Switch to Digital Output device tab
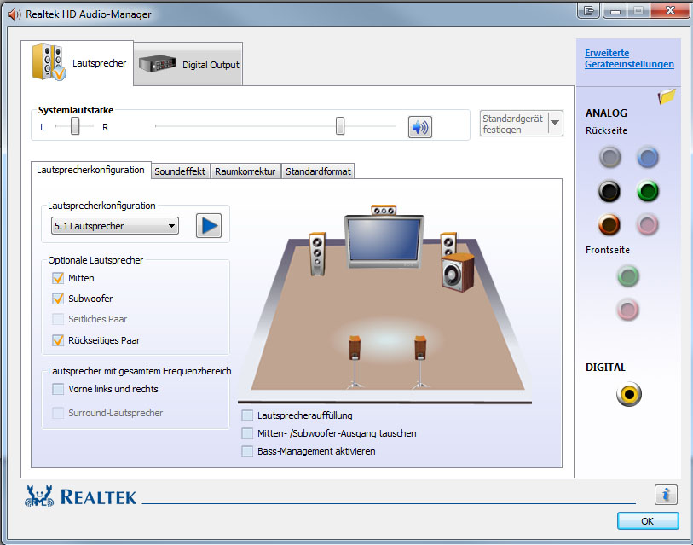The image size is (693, 545). click(188, 64)
